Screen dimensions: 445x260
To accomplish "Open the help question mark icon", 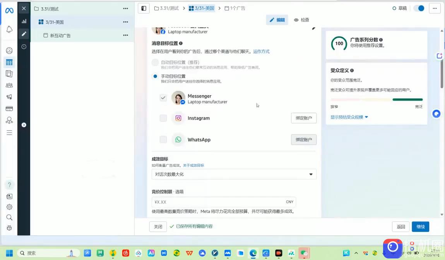I will tap(9, 185).
